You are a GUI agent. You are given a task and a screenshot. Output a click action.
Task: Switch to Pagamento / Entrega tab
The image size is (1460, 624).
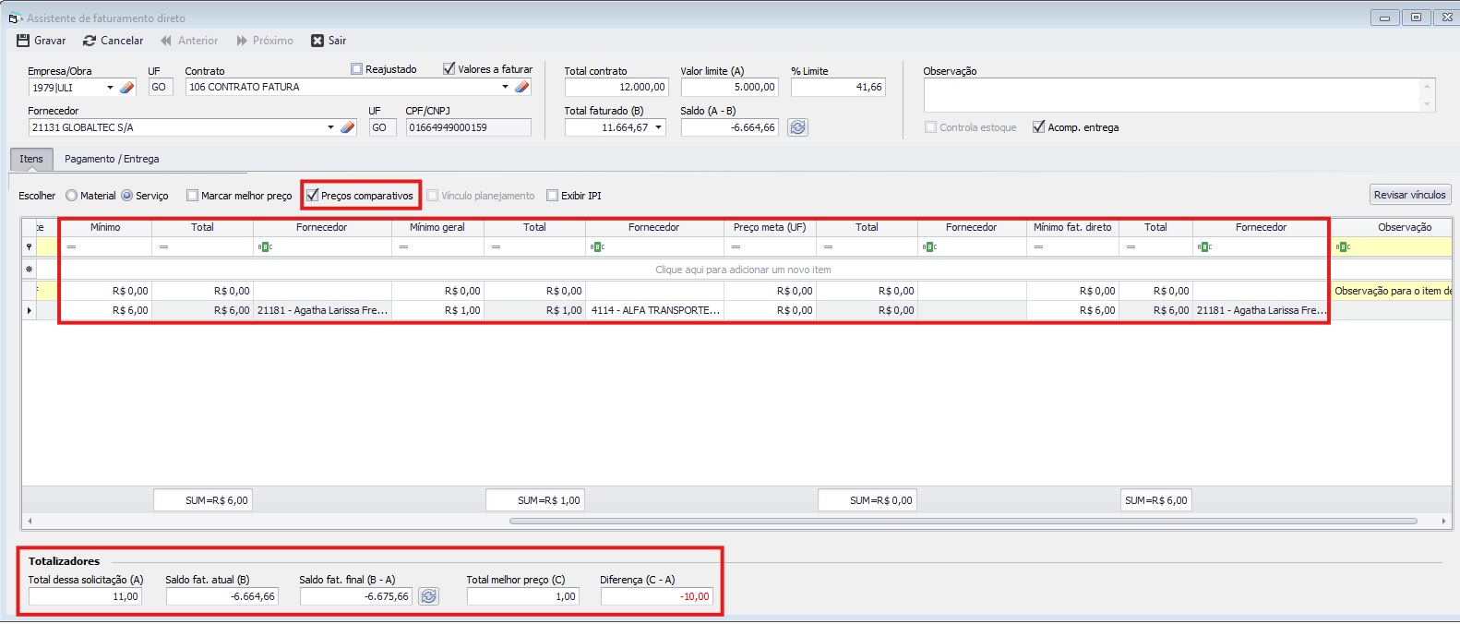pos(112,159)
